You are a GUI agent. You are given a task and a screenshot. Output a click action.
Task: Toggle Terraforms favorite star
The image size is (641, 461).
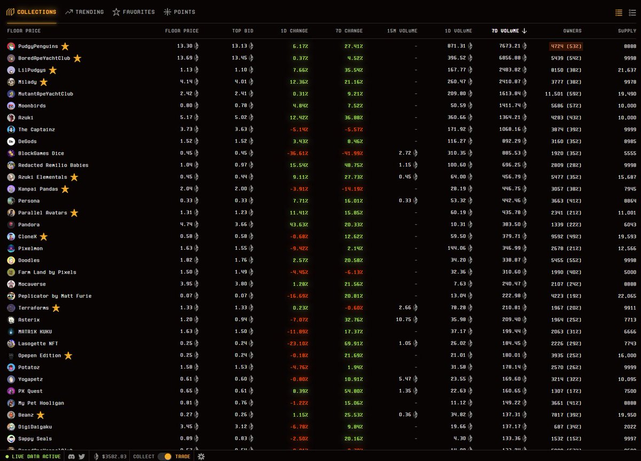click(56, 308)
